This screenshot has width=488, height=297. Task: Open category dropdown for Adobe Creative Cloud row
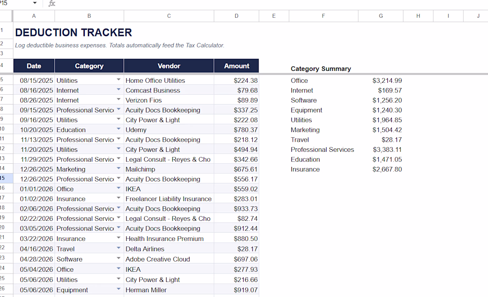pyautogui.click(x=118, y=258)
